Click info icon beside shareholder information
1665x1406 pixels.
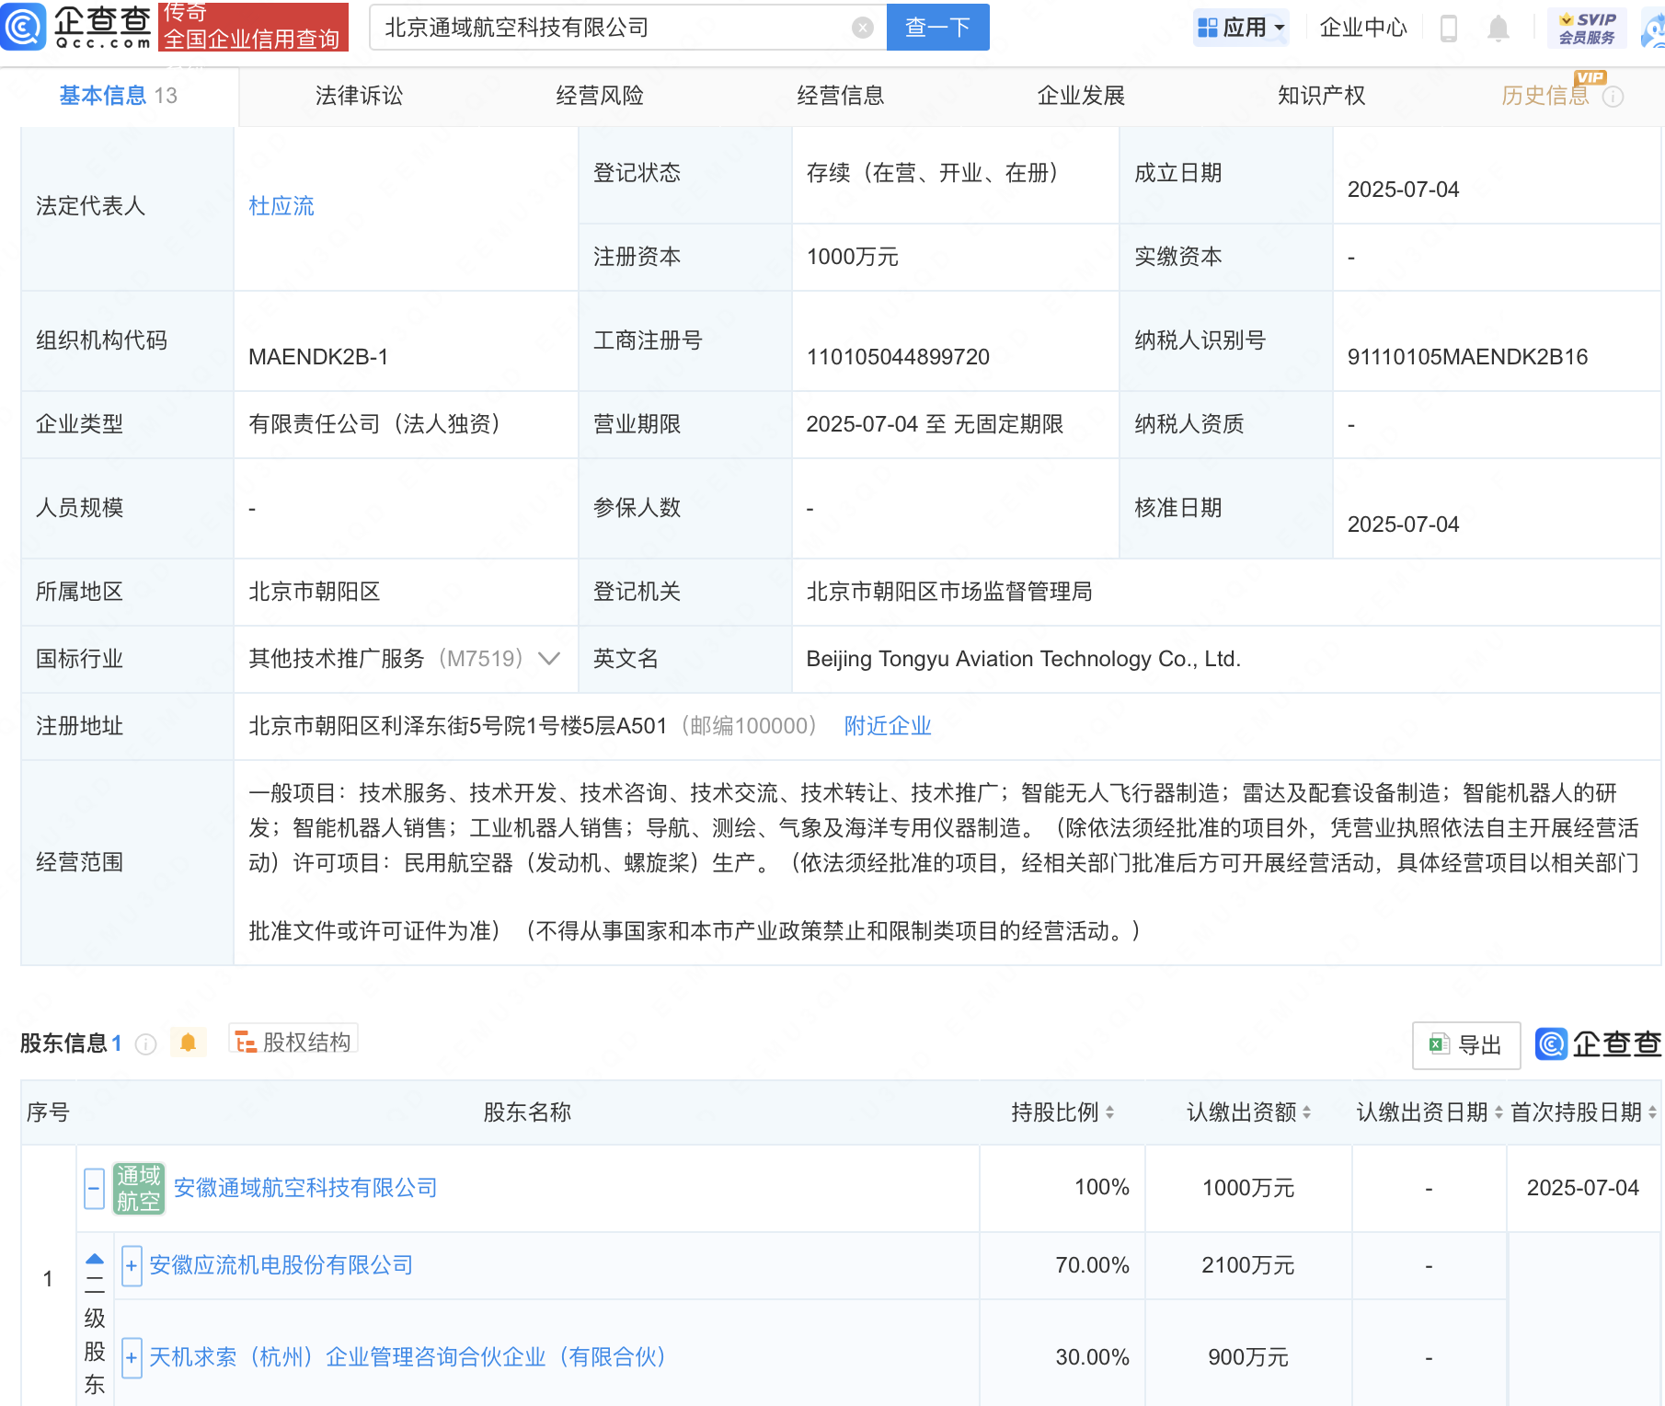point(145,1043)
